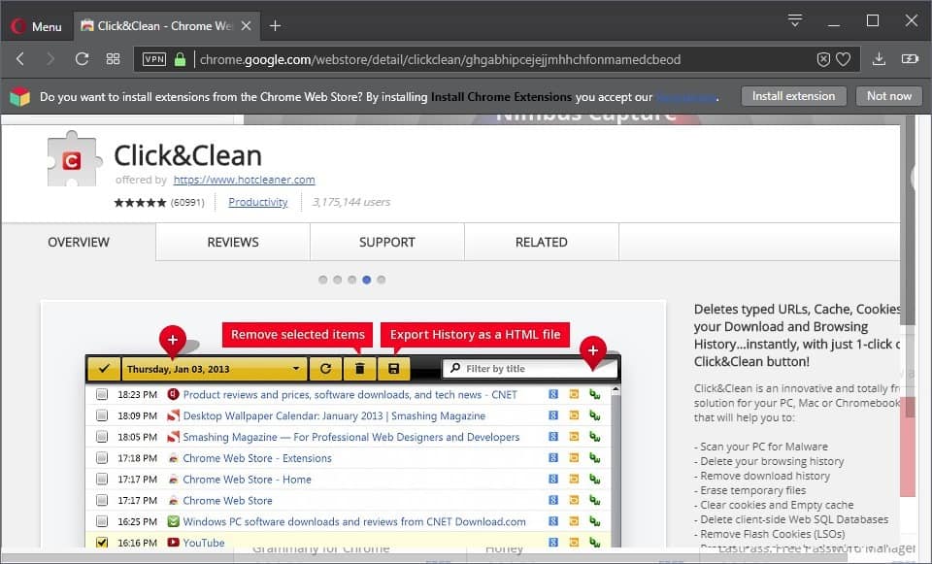Switch to the RELATED tab
Viewport: 932px width, 564px height.
click(542, 242)
